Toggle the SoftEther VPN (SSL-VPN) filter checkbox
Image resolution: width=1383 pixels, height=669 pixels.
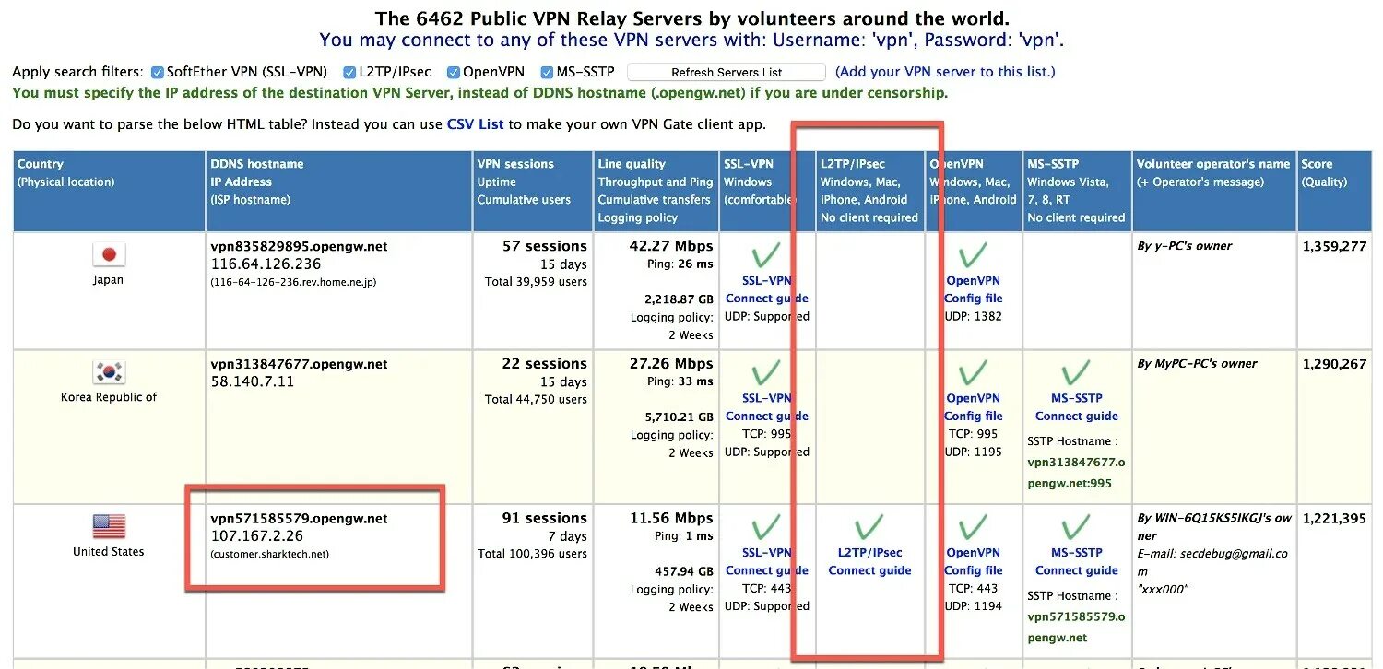(158, 72)
